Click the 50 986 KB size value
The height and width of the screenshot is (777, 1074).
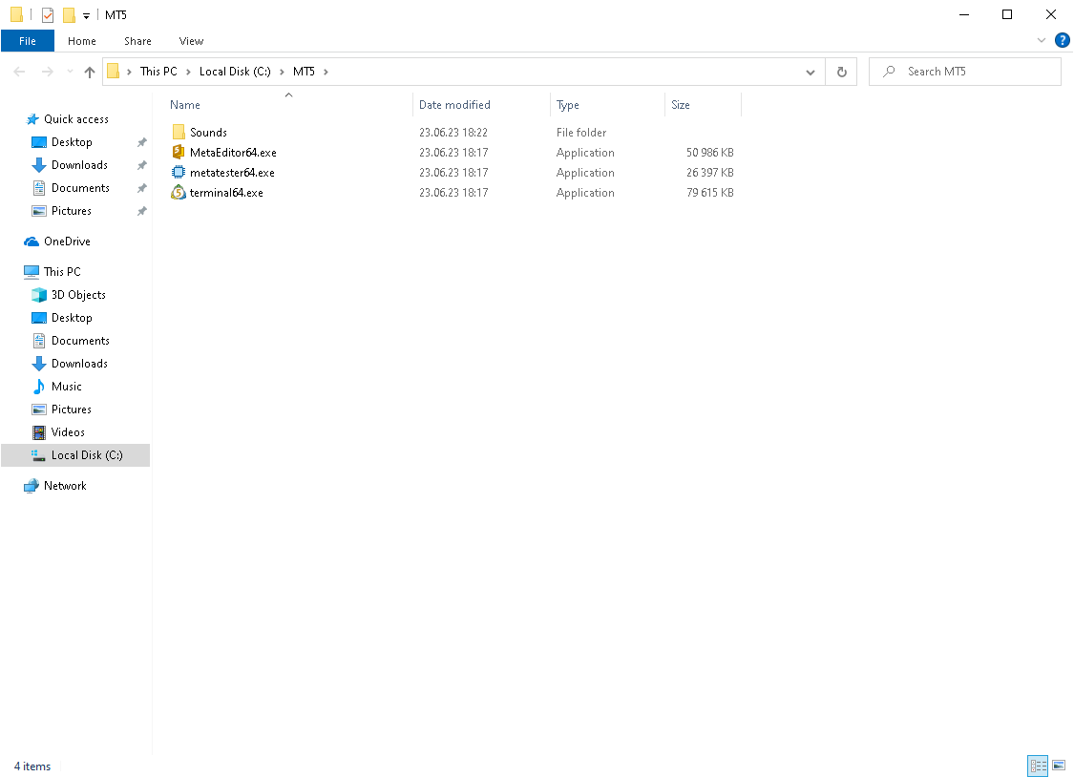click(x=709, y=153)
